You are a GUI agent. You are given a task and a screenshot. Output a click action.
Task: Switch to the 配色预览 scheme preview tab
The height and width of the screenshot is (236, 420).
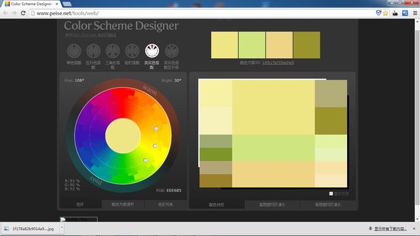[216, 204]
